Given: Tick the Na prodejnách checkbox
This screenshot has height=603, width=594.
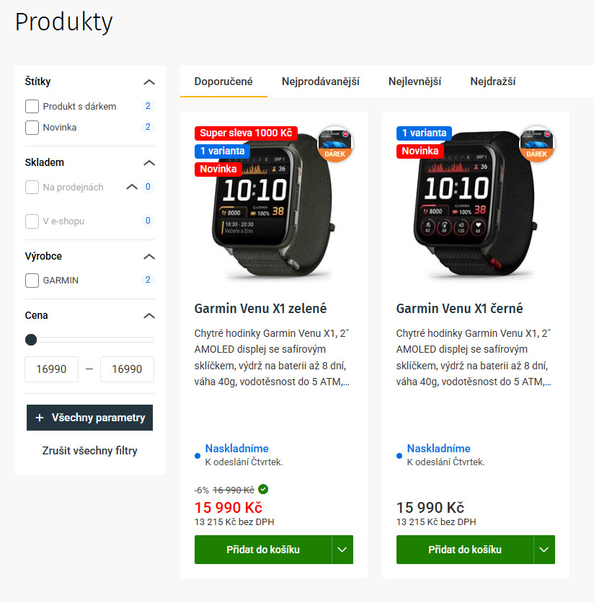Looking at the screenshot, I should pyautogui.click(x=32, y=188).
